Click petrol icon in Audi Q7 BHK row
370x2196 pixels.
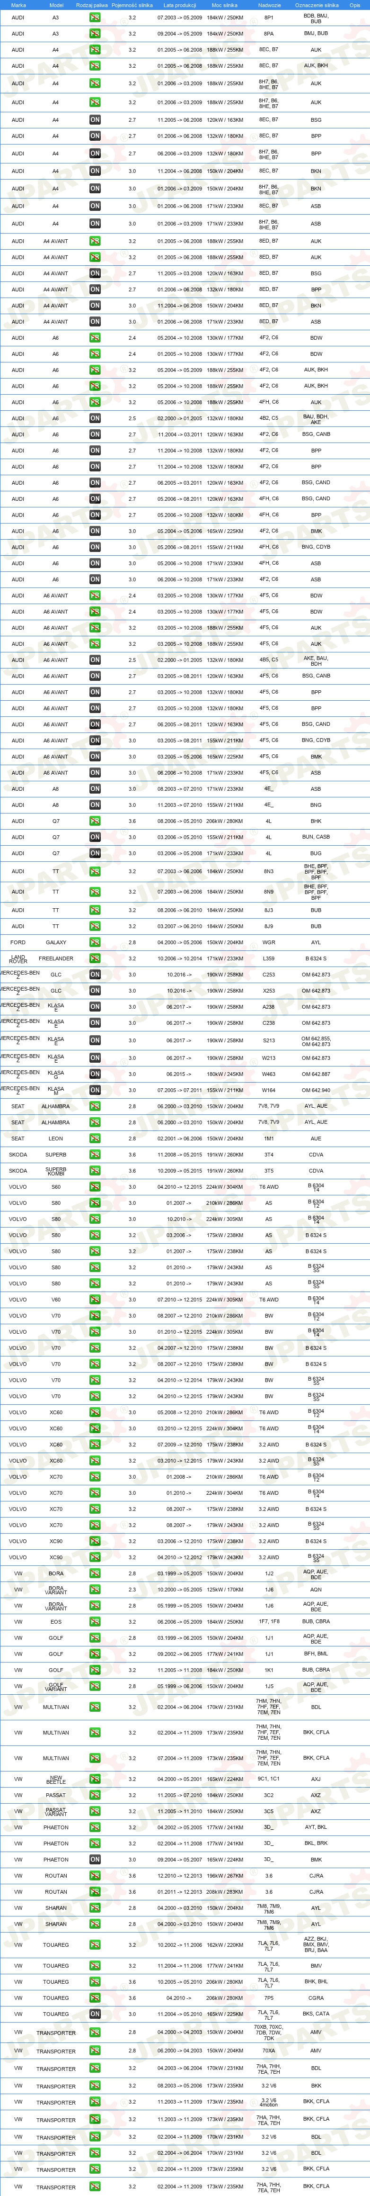point(95,822)
